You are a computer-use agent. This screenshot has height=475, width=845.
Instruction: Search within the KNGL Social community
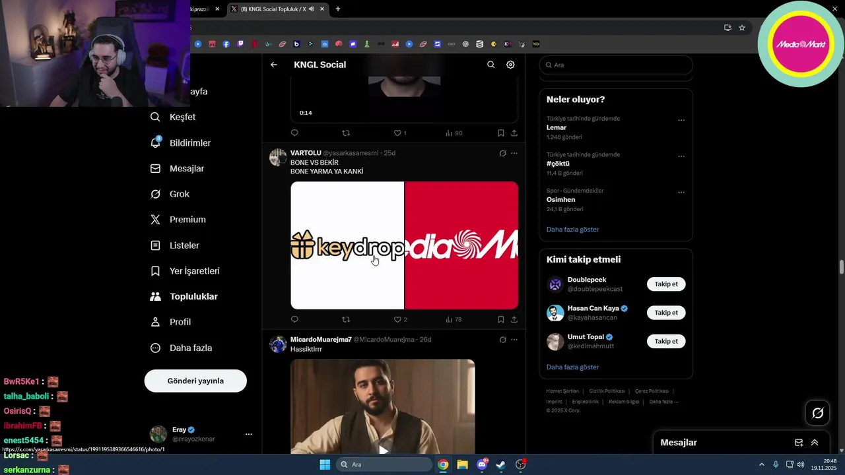[x=490, y=65]
